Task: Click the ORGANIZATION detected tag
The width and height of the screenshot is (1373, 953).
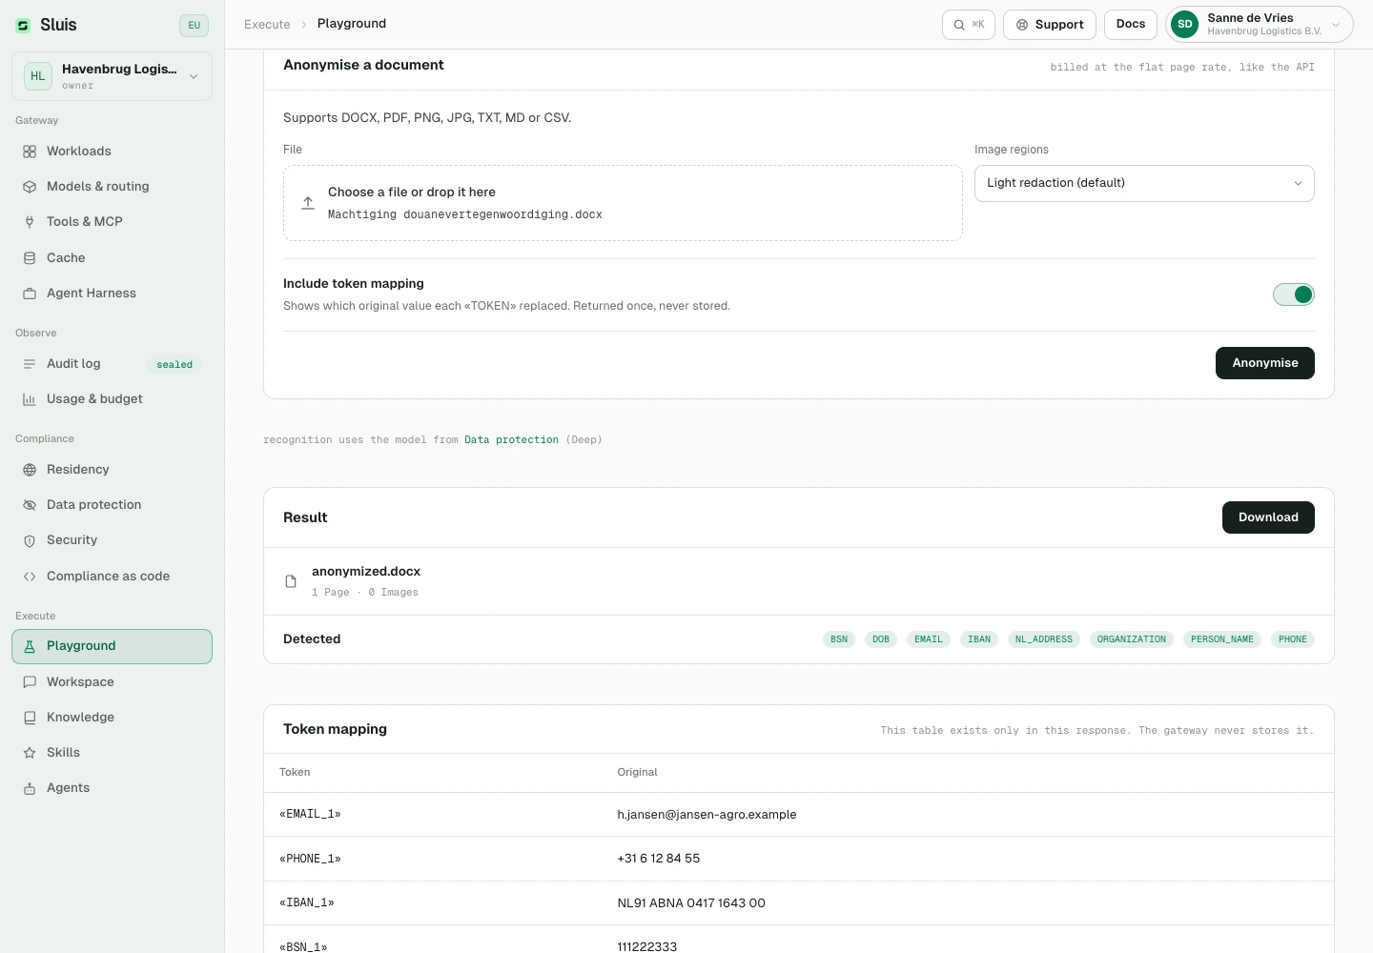Action: (x=1132, y=639)
